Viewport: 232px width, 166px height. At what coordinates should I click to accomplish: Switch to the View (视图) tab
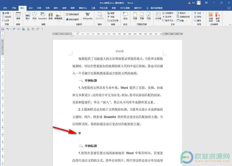pyautogui.click(x=72, y=8)
